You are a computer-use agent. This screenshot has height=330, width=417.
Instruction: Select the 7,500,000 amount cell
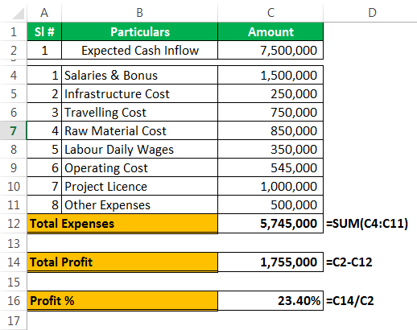pos(270,50)
